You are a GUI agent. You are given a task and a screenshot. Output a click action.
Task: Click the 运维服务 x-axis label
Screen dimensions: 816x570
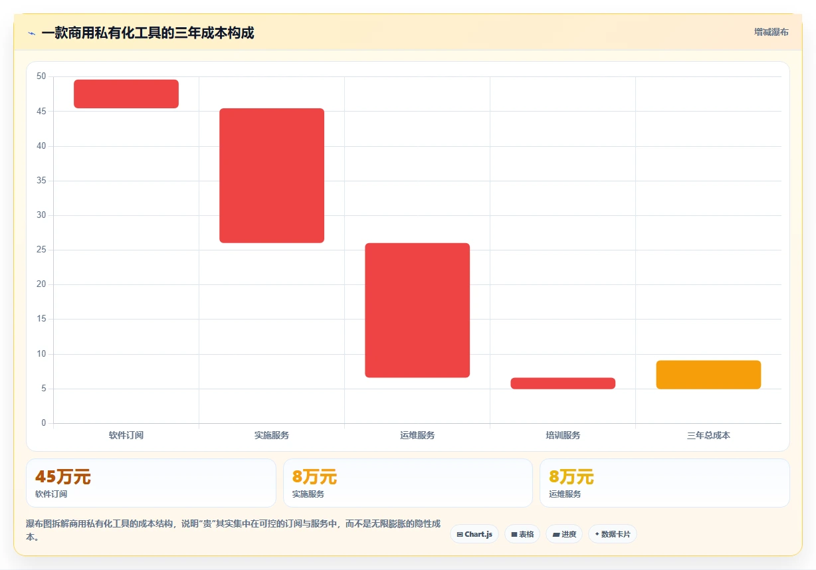click(x=417, y=435)
